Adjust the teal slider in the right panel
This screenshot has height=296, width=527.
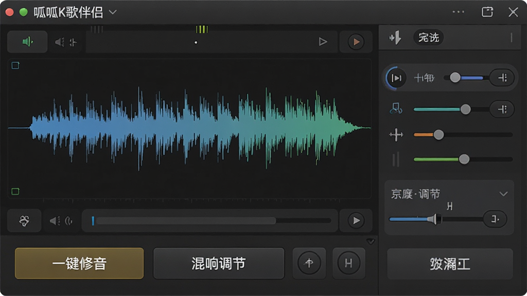pyautogui.click(x=451, y=109)
